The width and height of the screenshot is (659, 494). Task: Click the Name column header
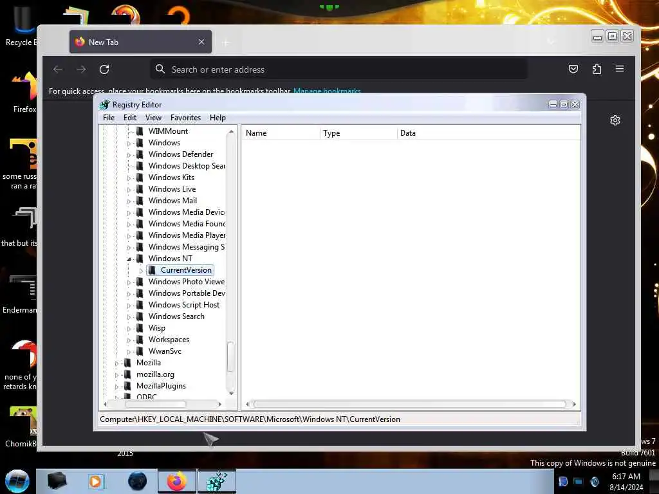(x=281, y=133)
